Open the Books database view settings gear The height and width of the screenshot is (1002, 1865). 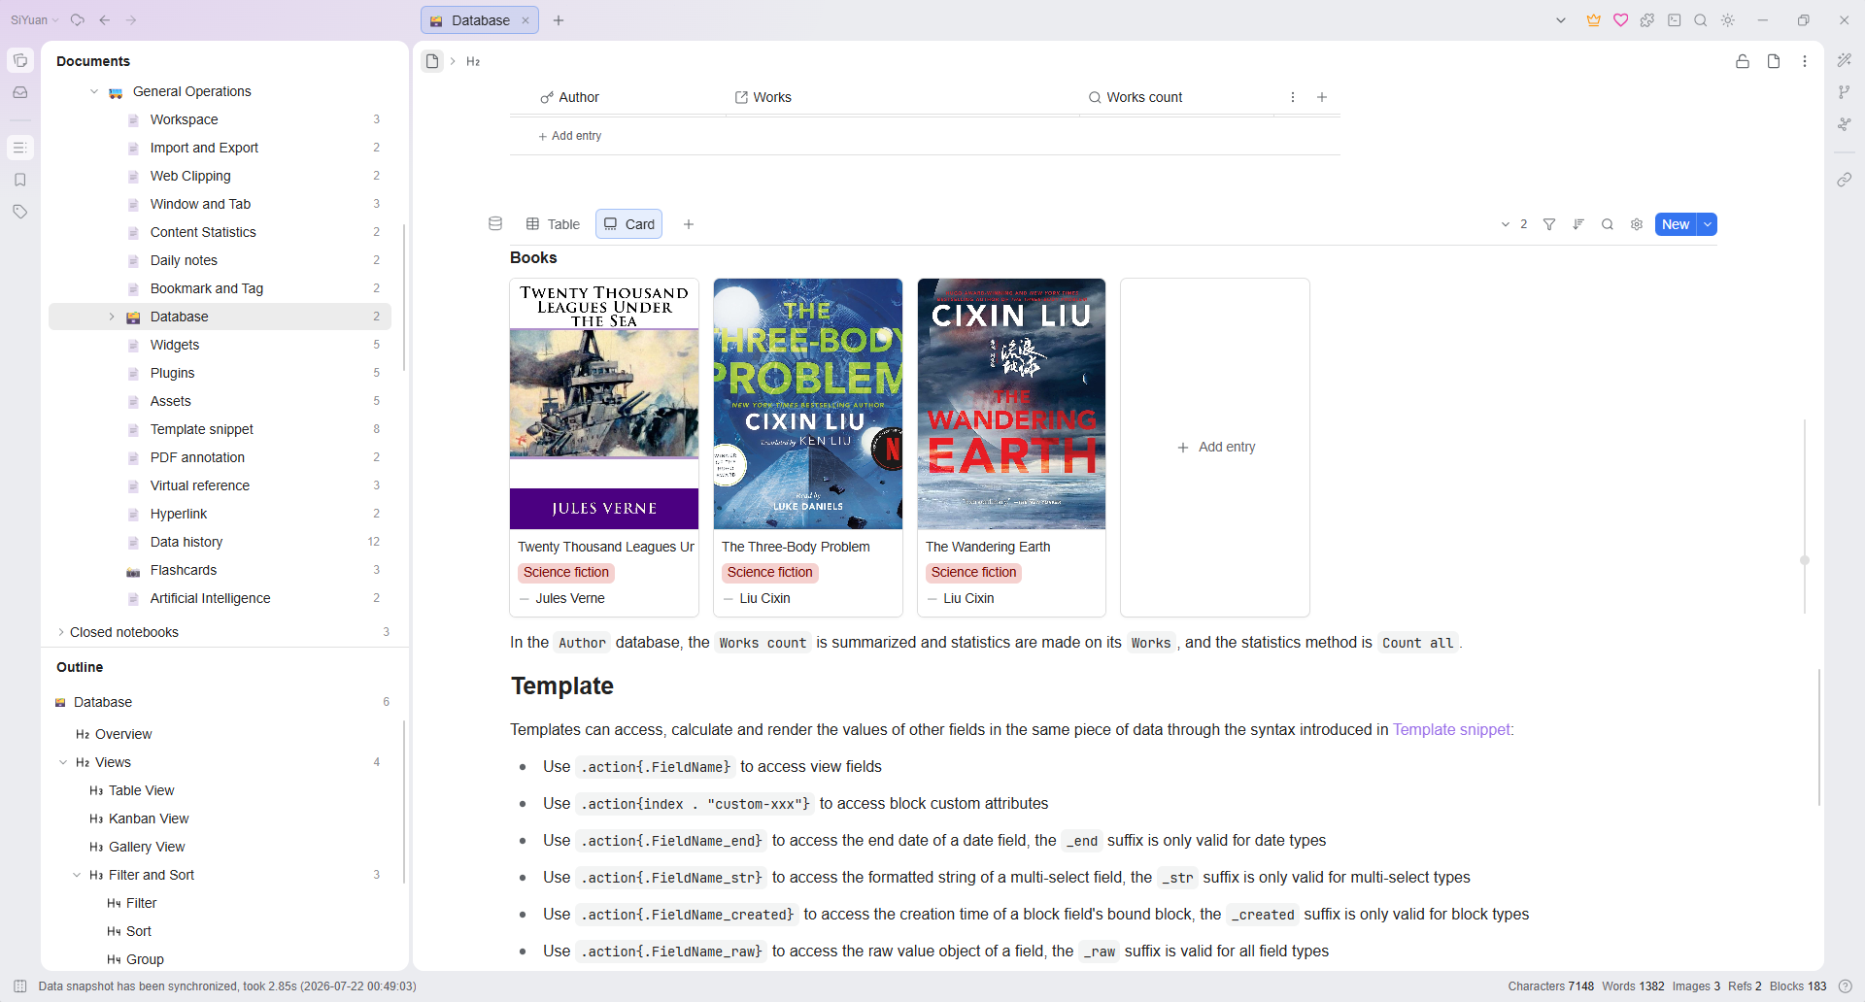click(1637, 224)
